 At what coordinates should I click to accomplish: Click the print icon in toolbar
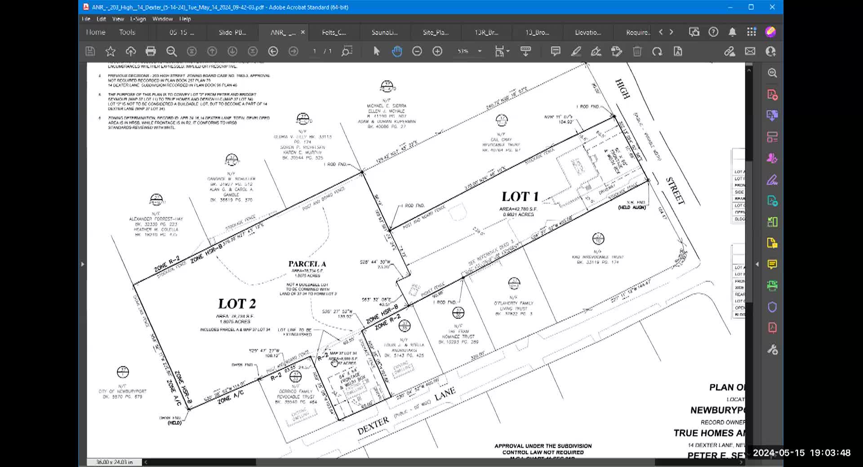pyautogui.click(x=151, y=51)
